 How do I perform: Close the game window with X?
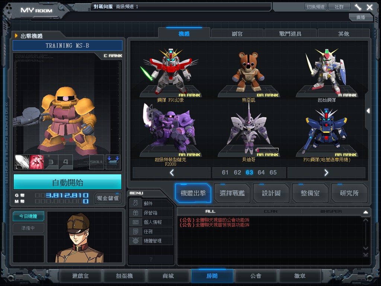tap(369, 7)
